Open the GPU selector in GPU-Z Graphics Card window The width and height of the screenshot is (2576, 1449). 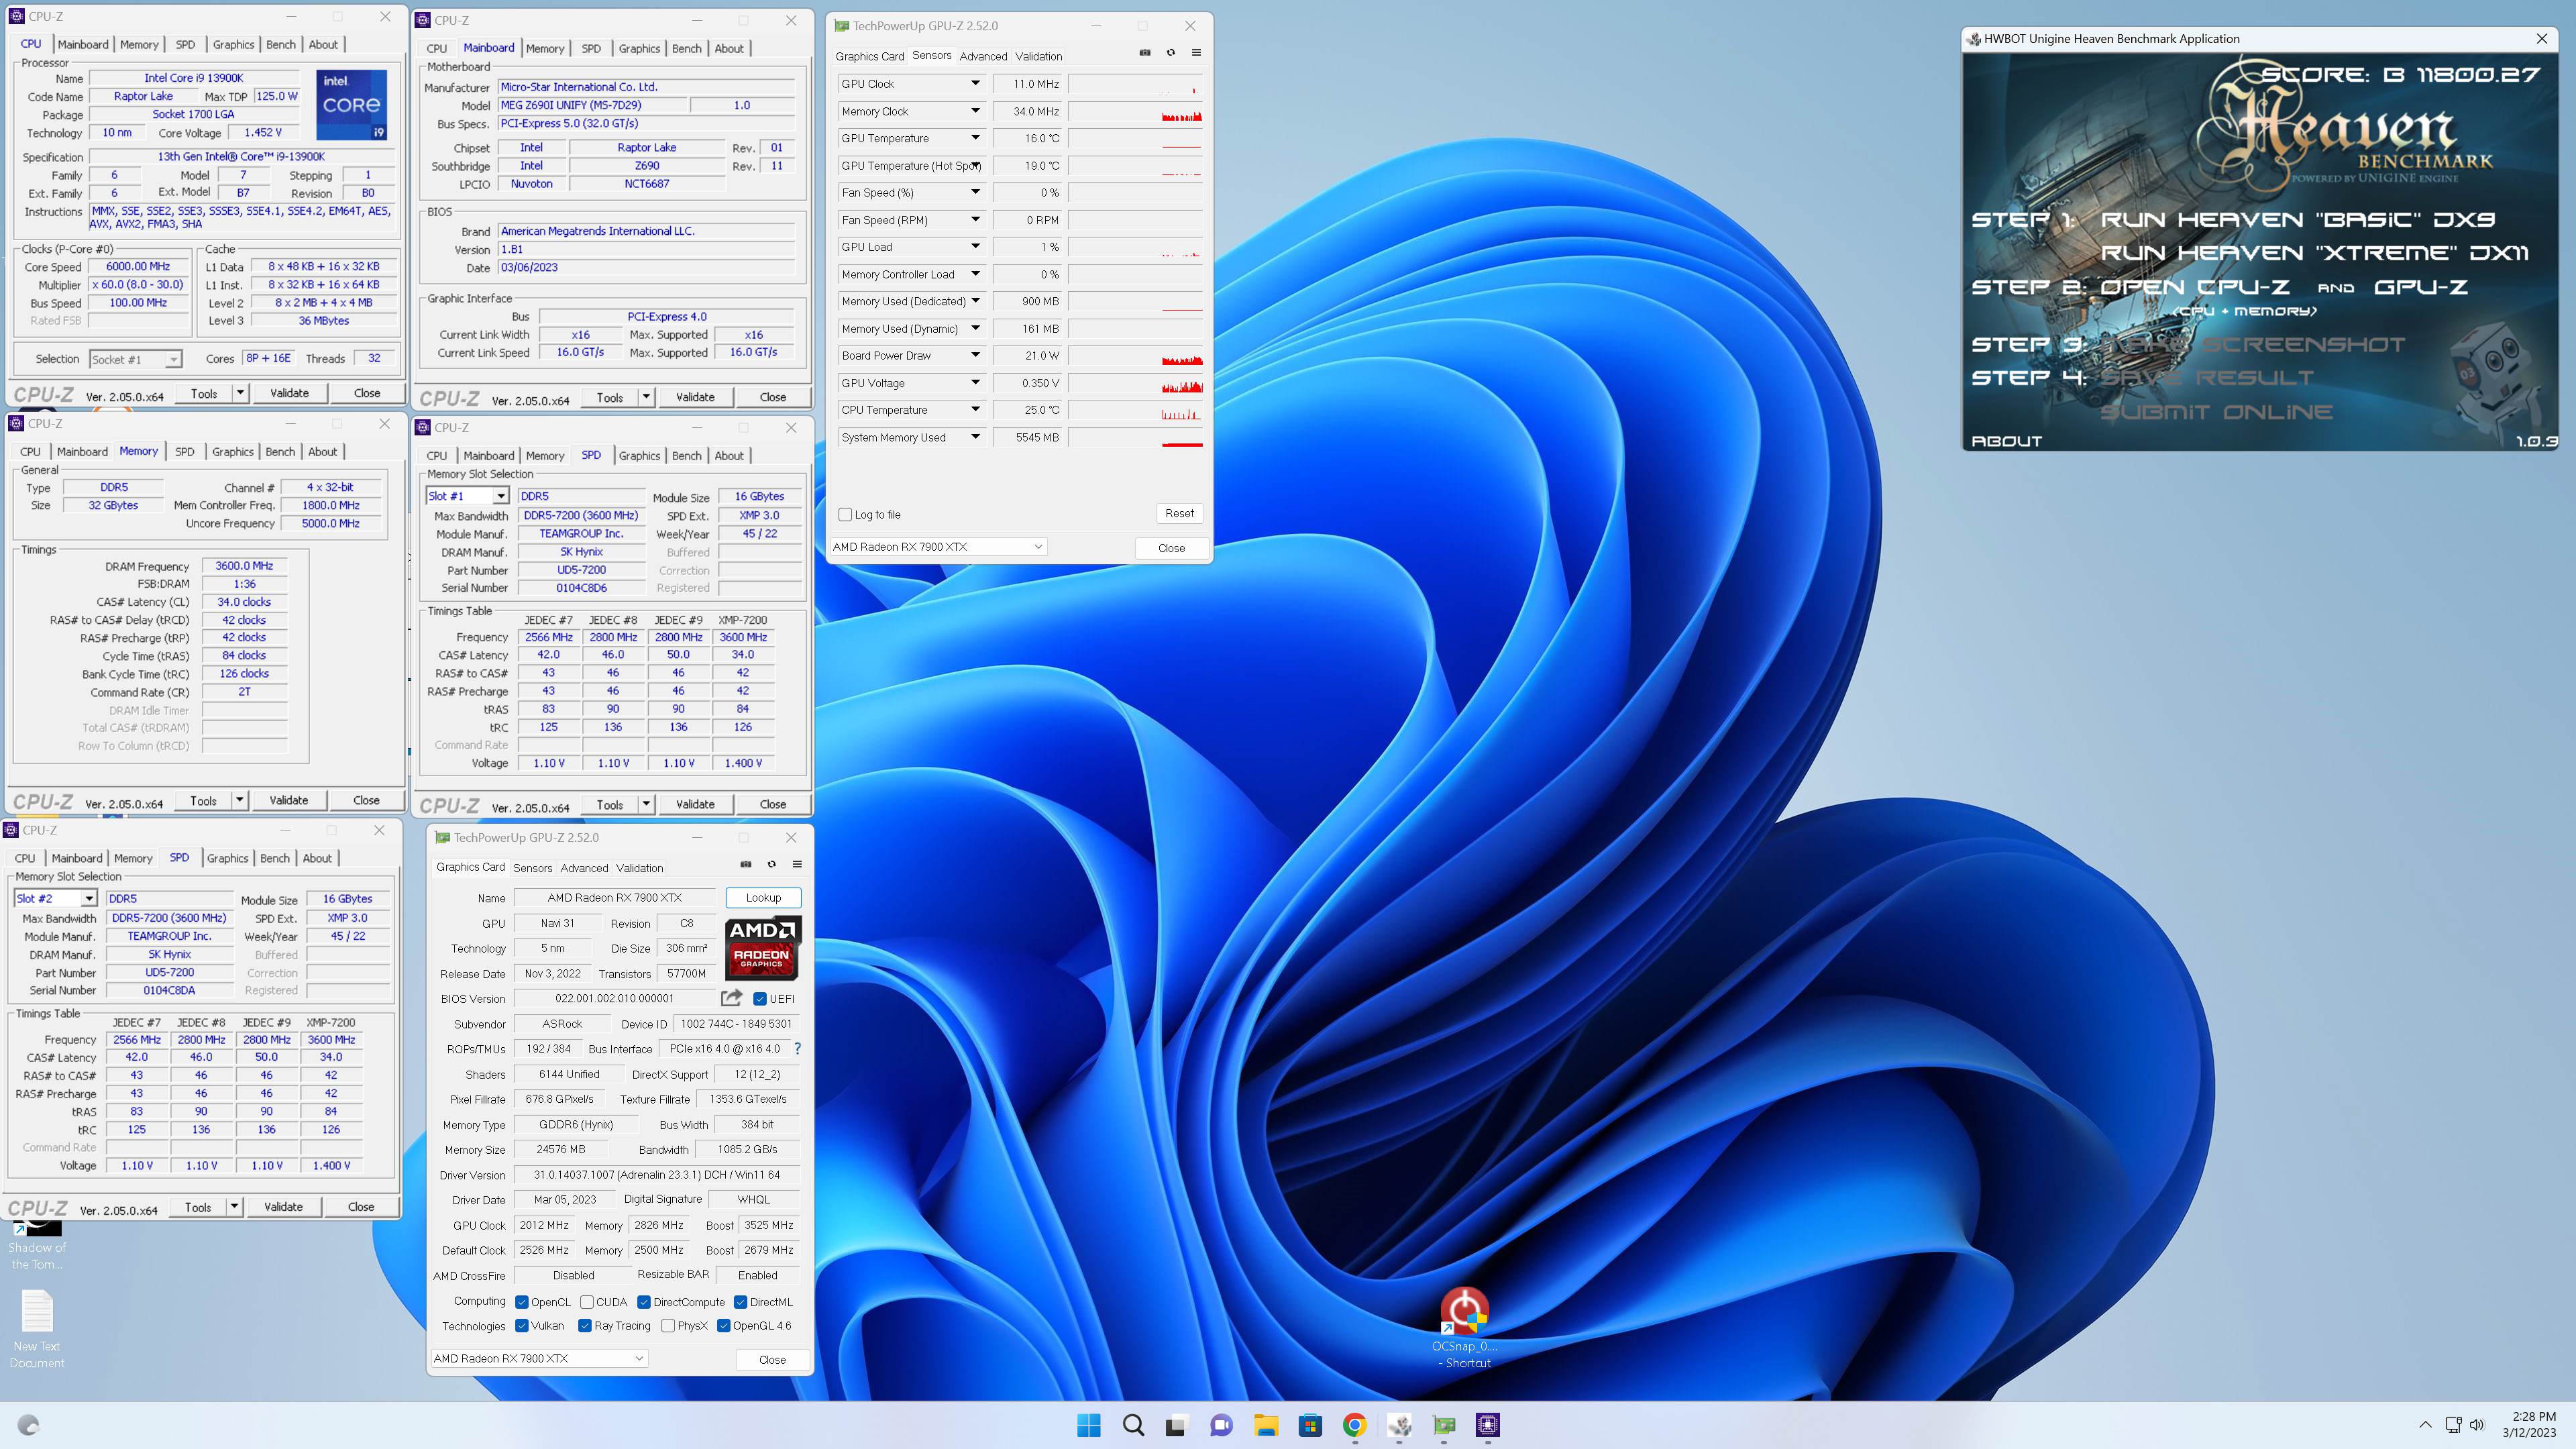539,1358
